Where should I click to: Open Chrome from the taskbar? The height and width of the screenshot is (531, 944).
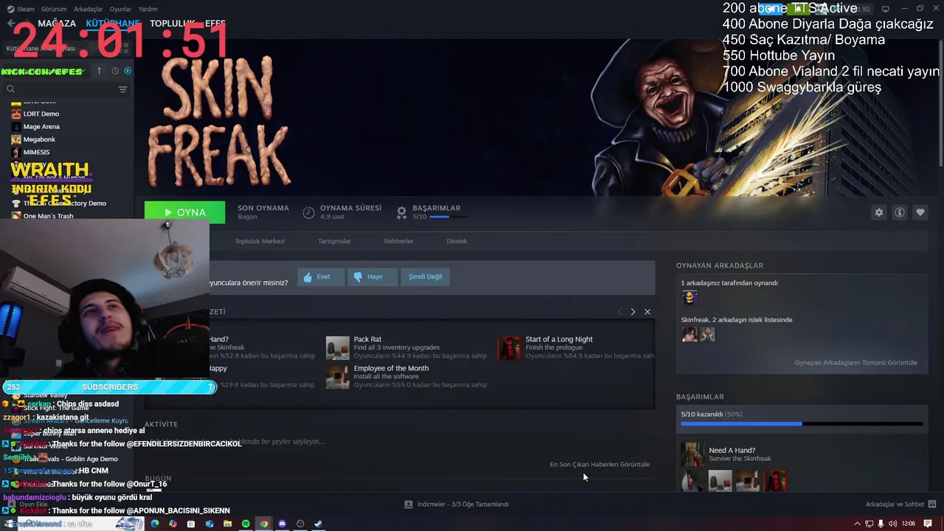(264, 524)
